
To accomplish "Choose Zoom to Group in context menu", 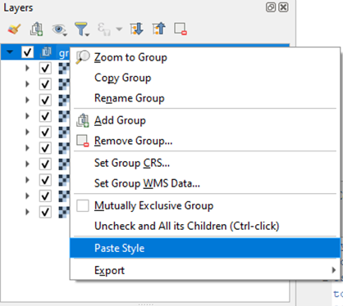I will 205,57.
